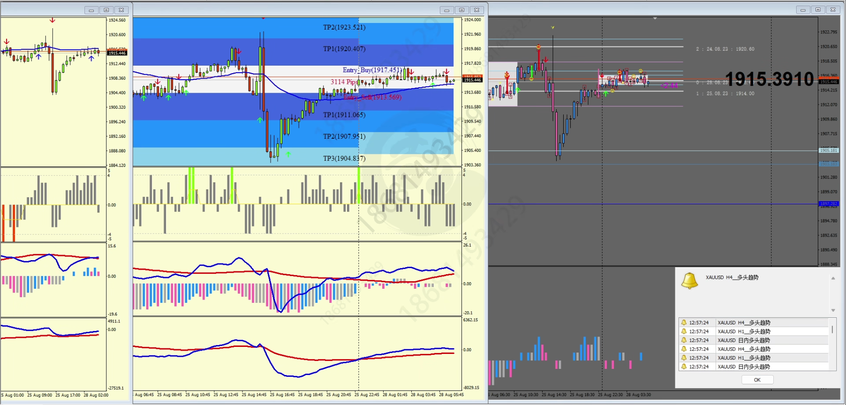Click the alert list scrollbar thumb

833,329
